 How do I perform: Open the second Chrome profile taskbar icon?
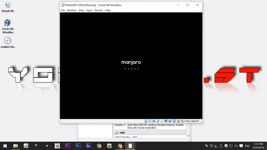(120, 146)
